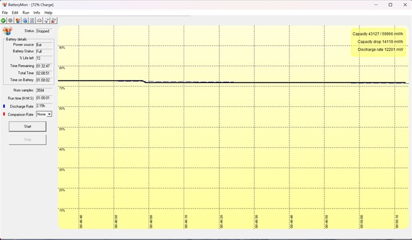Open the log file notepad toolbar icon
The height and width of the screenshot is (240, 412).
(x=32, y=21)
